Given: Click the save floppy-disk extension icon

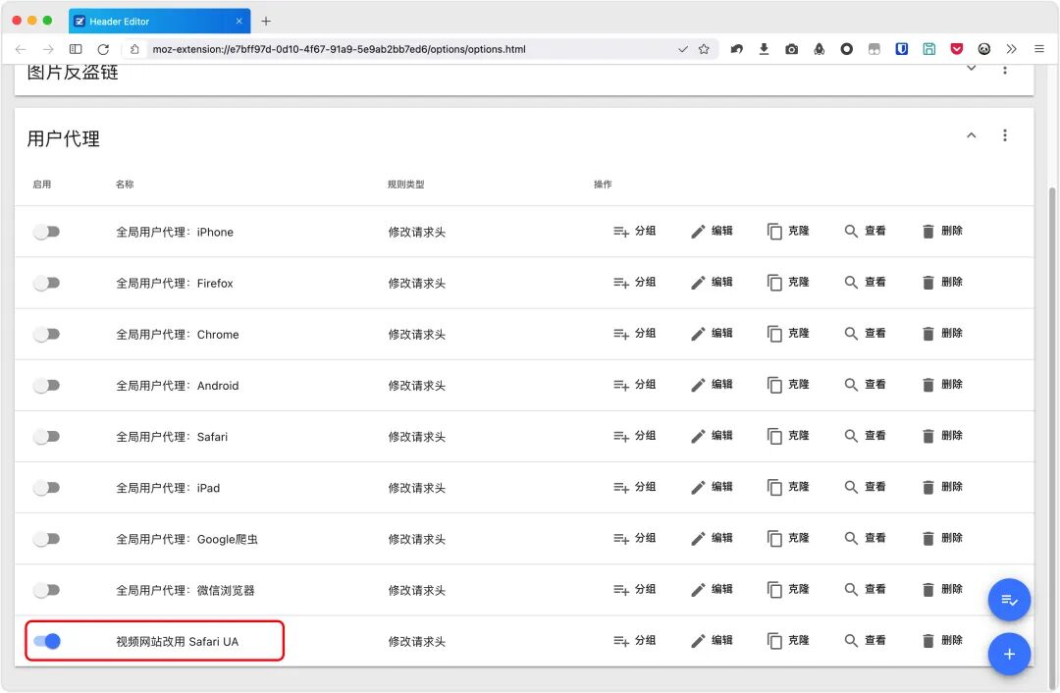Looking at the screenshot, I should click(x=928, y=49).
